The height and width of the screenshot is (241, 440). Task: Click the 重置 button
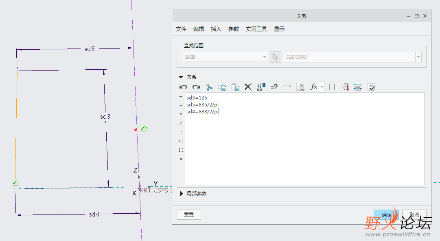pyautogui.click(x=189, y=215)
